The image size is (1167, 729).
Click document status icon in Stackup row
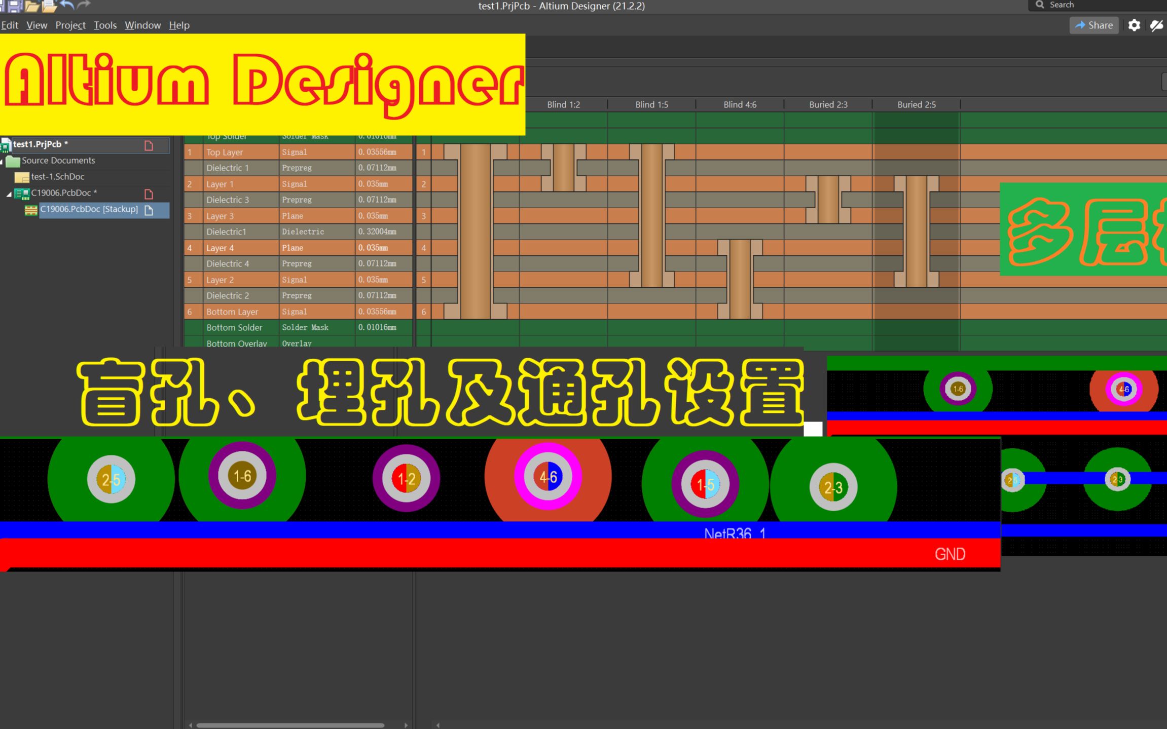[x=149, y=210]
